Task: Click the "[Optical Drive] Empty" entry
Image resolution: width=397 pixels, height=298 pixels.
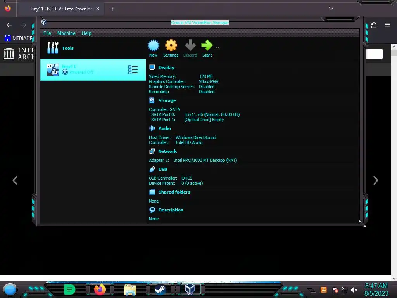Action: [204, 120]
